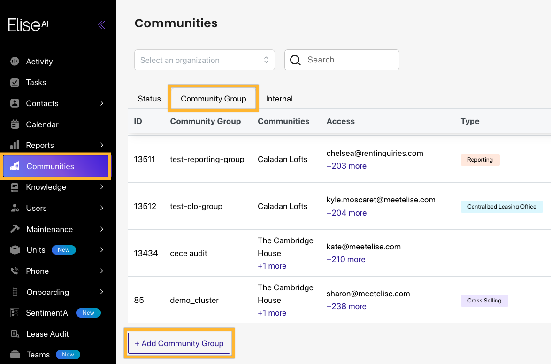551x364 pixels.
Task: Switch to the Community Group tab
Action: point(213,99)
